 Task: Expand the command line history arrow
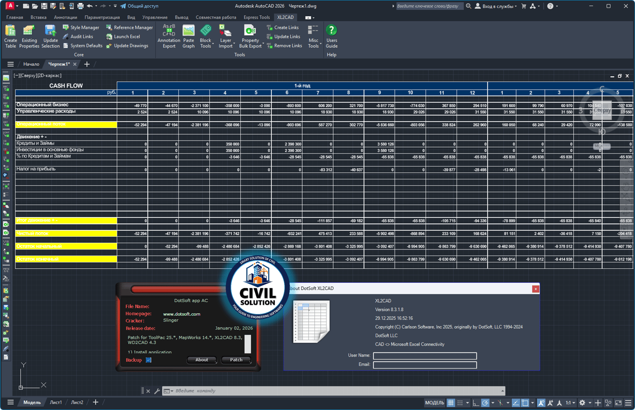502,391
